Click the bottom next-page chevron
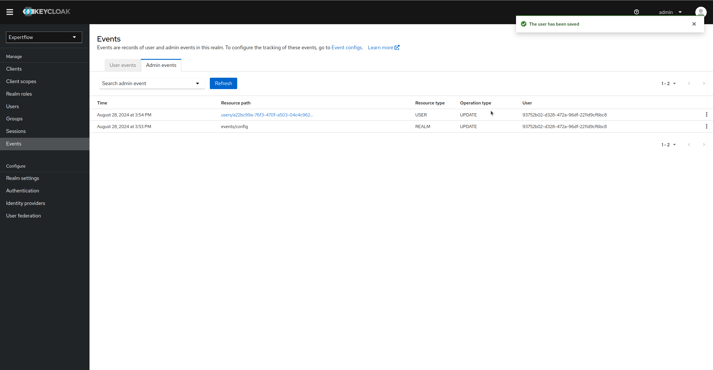The width and height of the screenshot is (713, 370). 704,145
